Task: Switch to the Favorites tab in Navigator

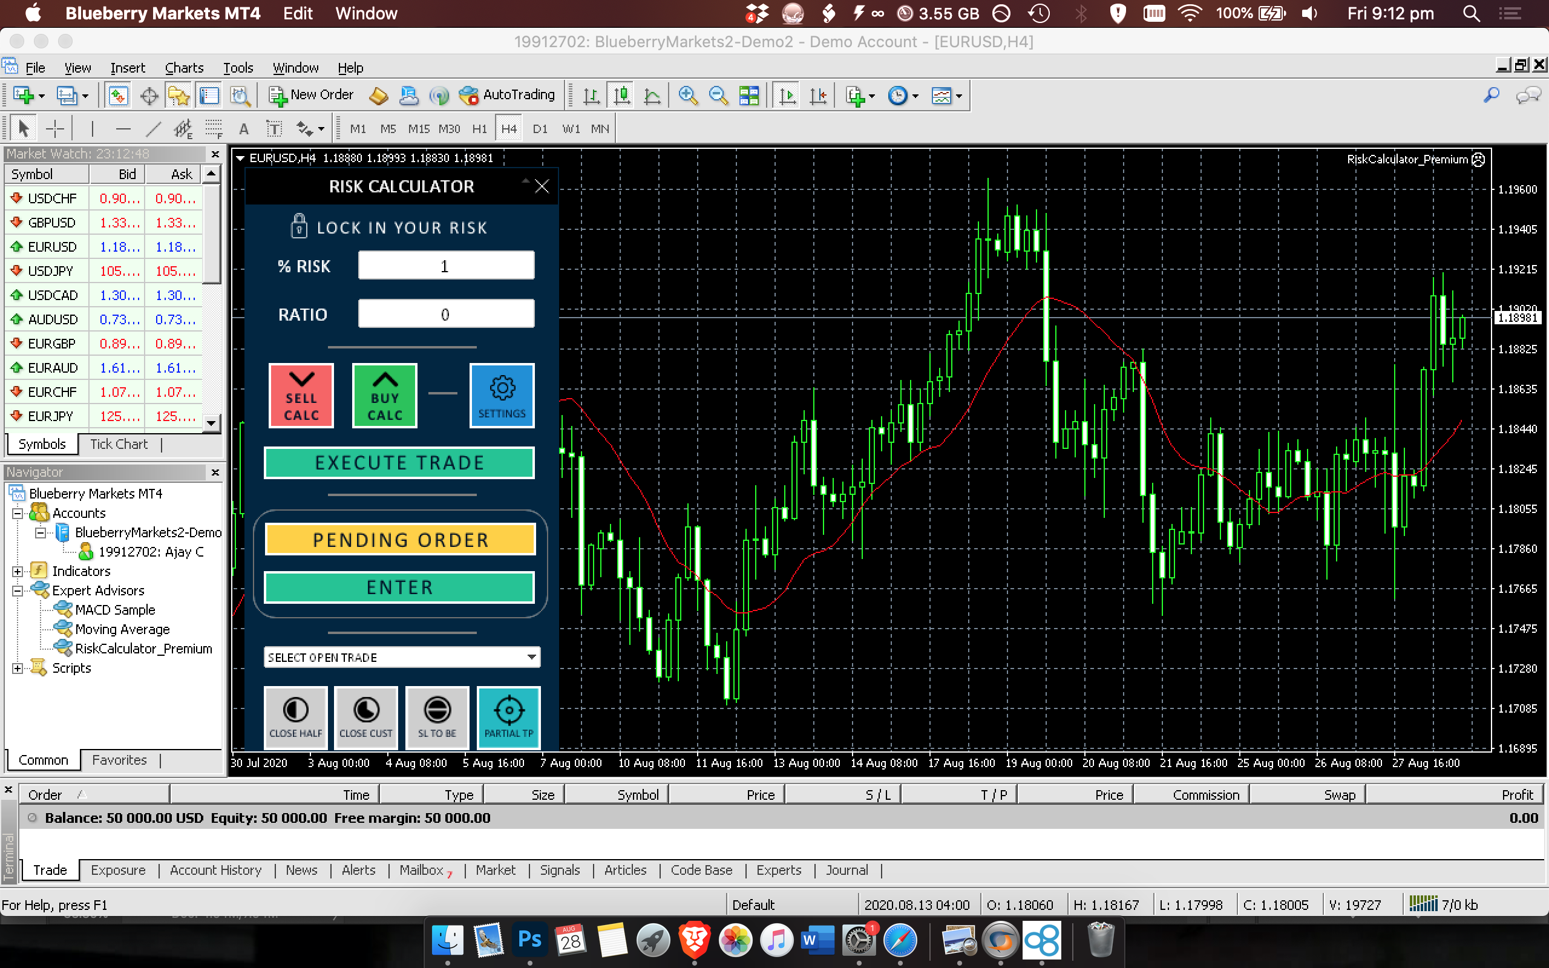Action: coord(120,760)
